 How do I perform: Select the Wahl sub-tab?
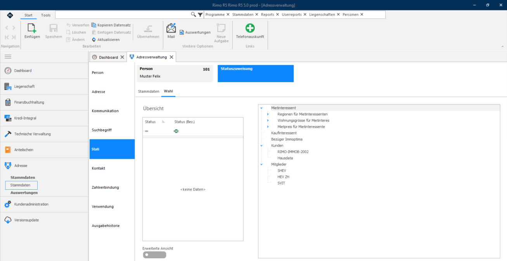(168, 91)
